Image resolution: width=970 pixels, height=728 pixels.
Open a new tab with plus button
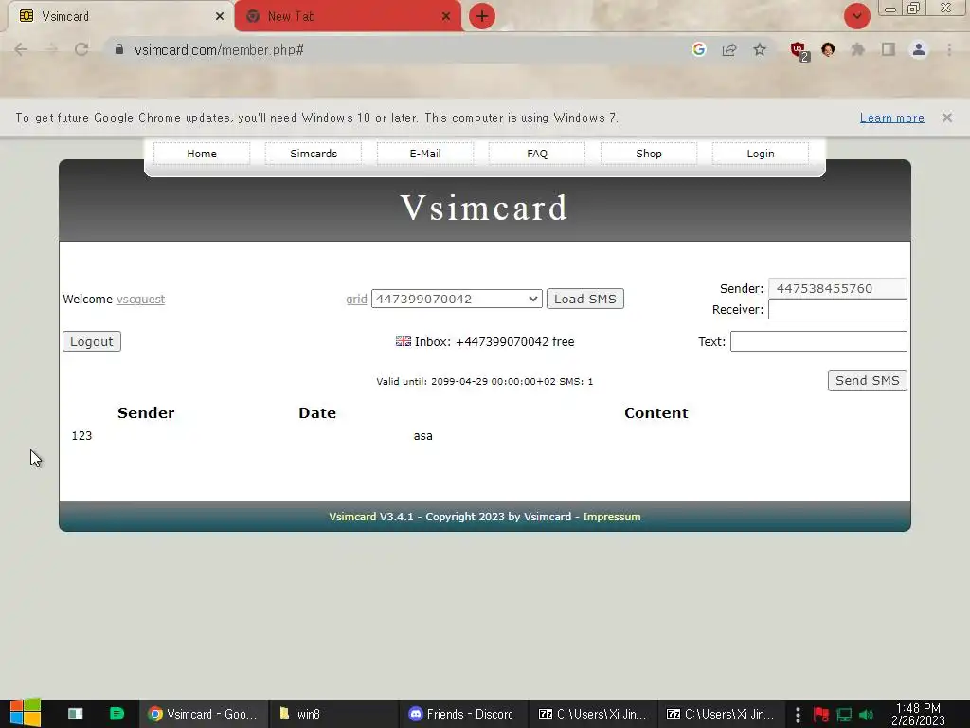482,16
